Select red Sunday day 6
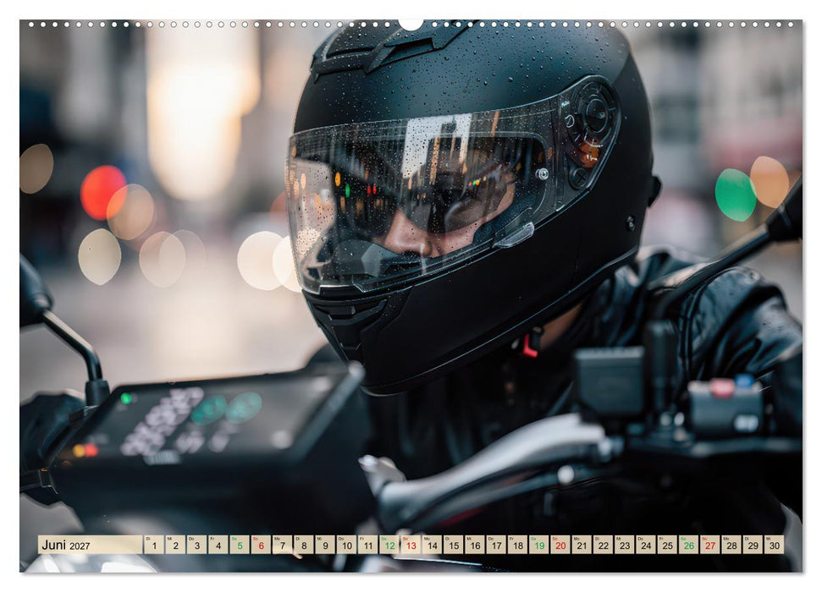Viewport: 822px width, 592px height. [x=261, y=545]
